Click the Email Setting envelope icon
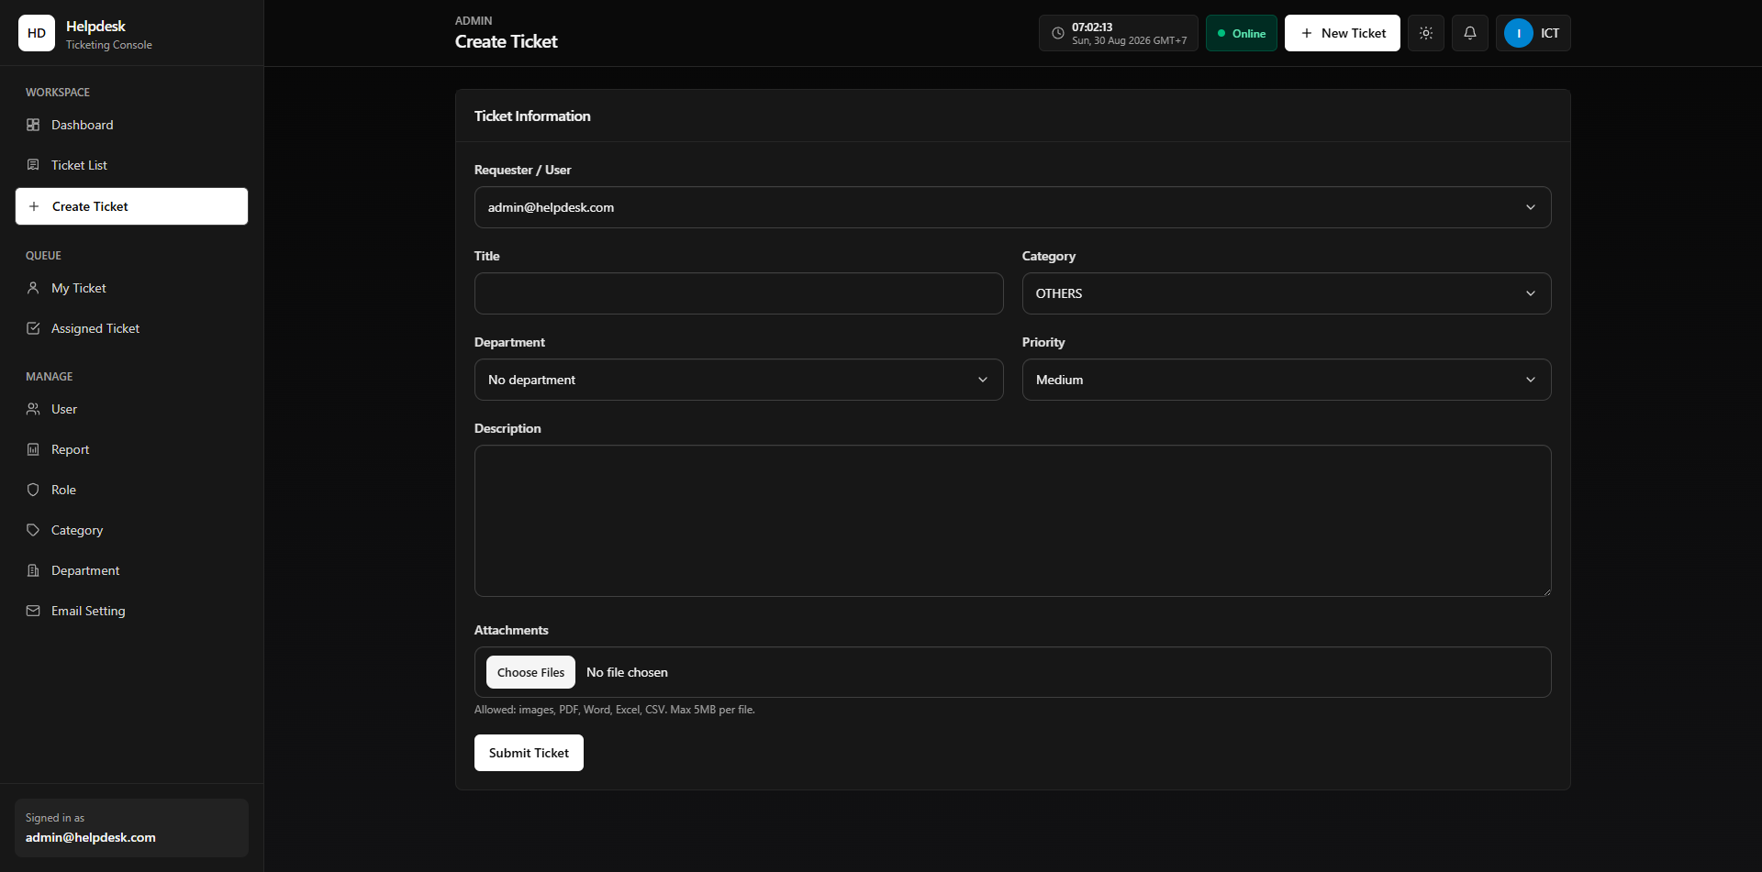 (33, 611)
